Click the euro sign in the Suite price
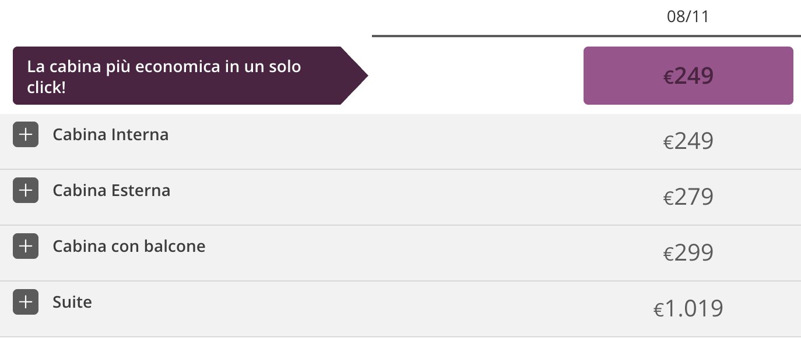Viewport: 801px width, 349px height. coord(659,309)
